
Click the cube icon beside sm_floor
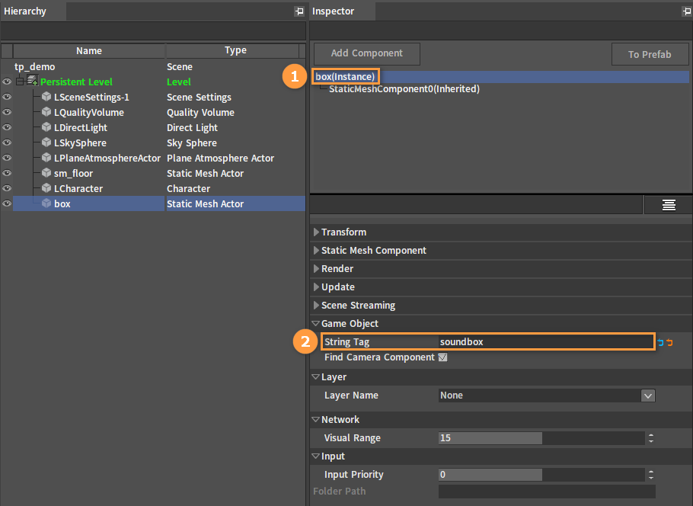point(46,173)
